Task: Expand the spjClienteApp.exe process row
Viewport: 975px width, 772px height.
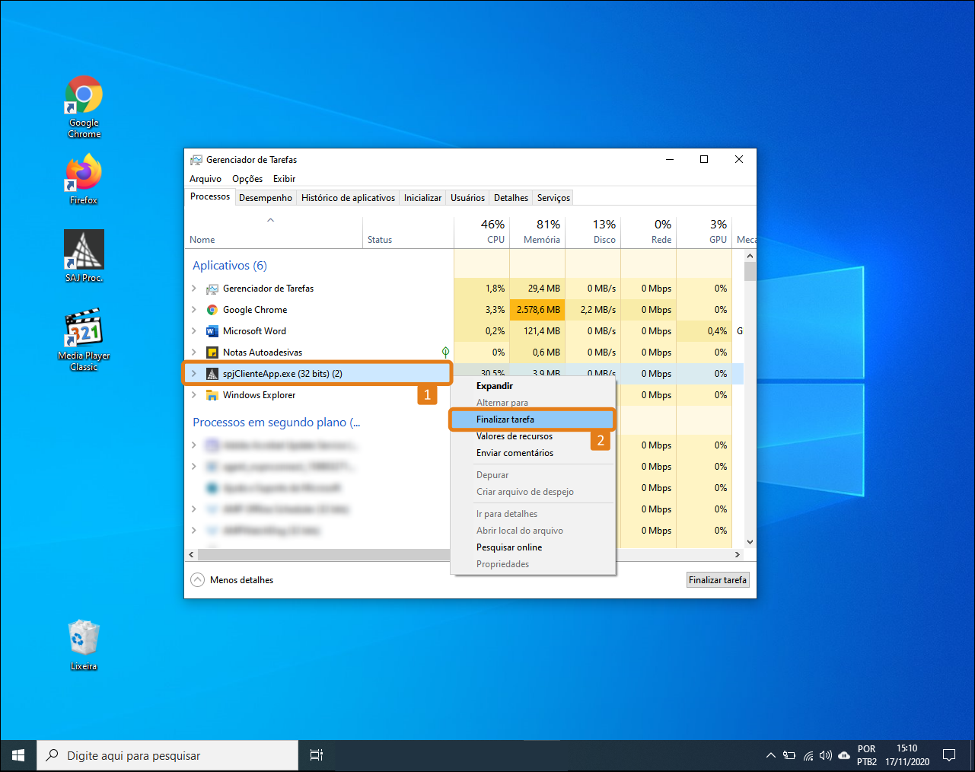Action: coord(194,374)
